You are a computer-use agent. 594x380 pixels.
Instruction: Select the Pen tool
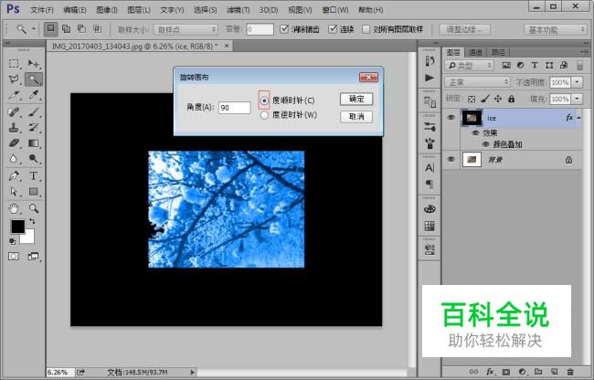pos(14,176)
